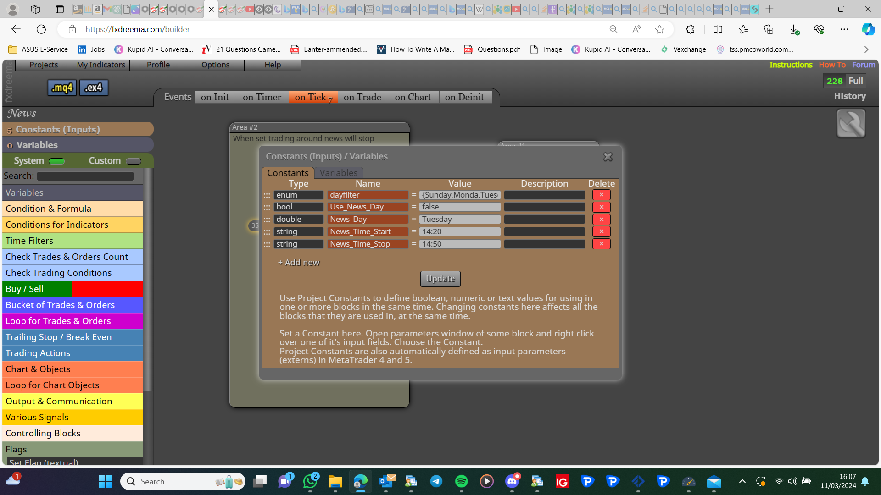
Task: Open the Options menu
Action: (215, 65)
